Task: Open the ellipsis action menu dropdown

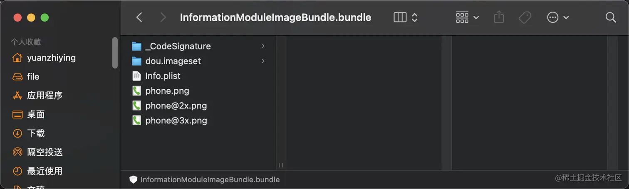Action: [x=558, y=17]
